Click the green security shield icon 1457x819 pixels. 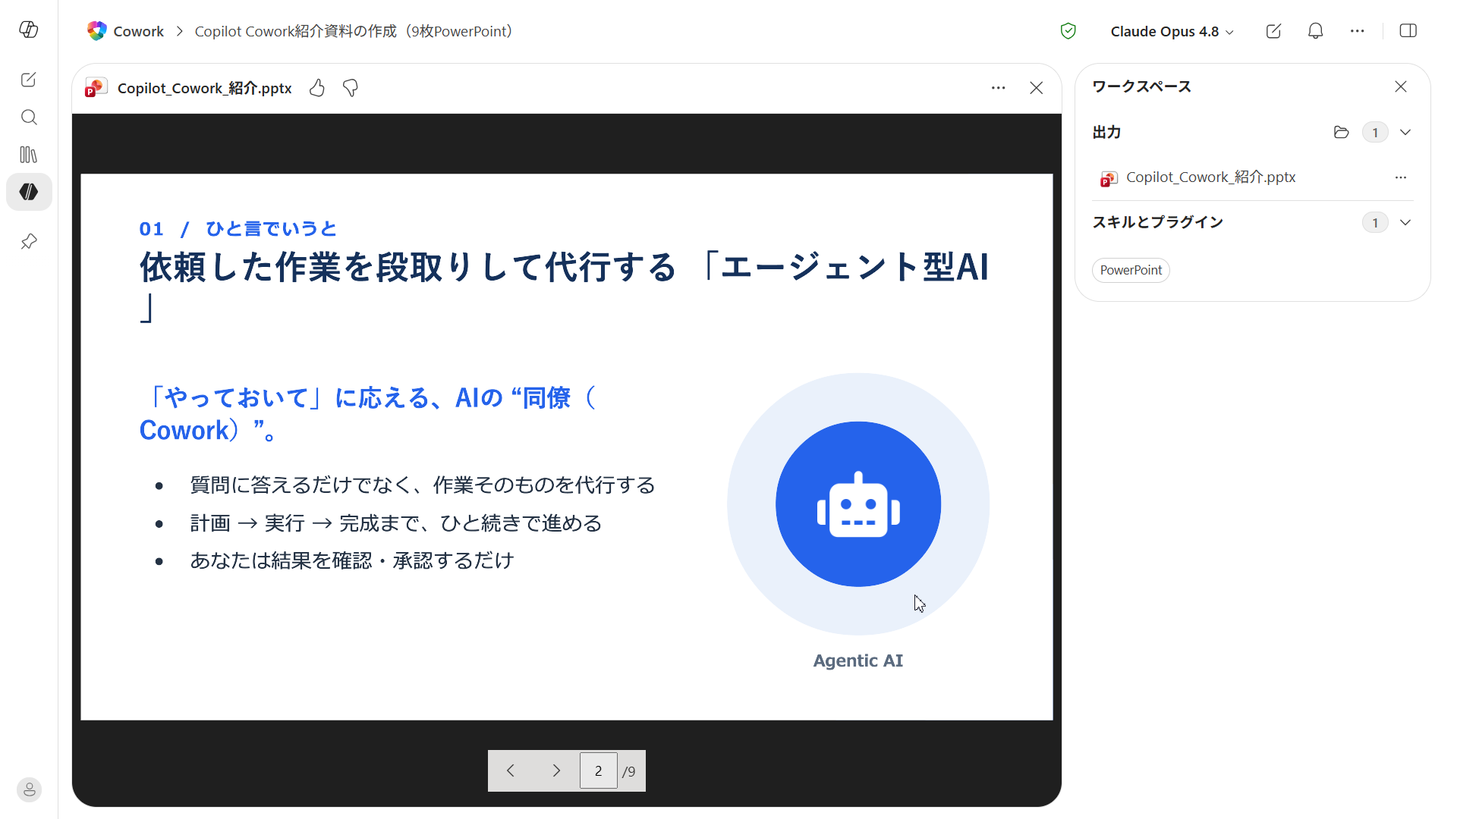tap(1068, 31)
